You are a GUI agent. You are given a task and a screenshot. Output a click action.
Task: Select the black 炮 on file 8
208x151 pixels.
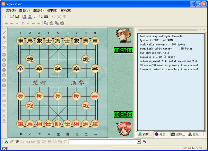pyautogui.click(x=86, y=59)
